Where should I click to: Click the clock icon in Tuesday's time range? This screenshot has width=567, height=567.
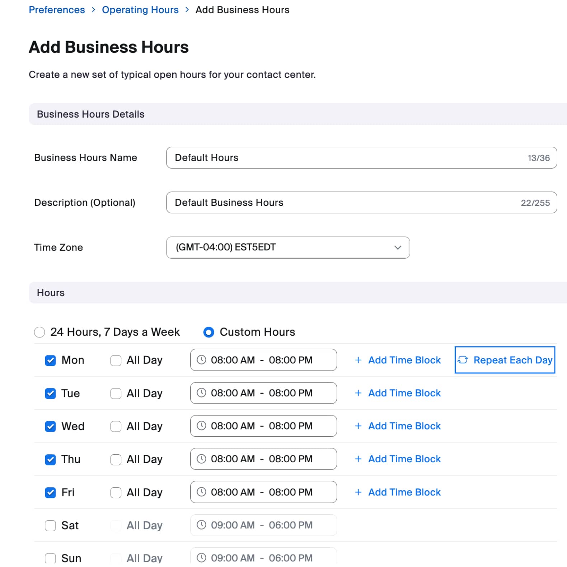pos(201,393)
